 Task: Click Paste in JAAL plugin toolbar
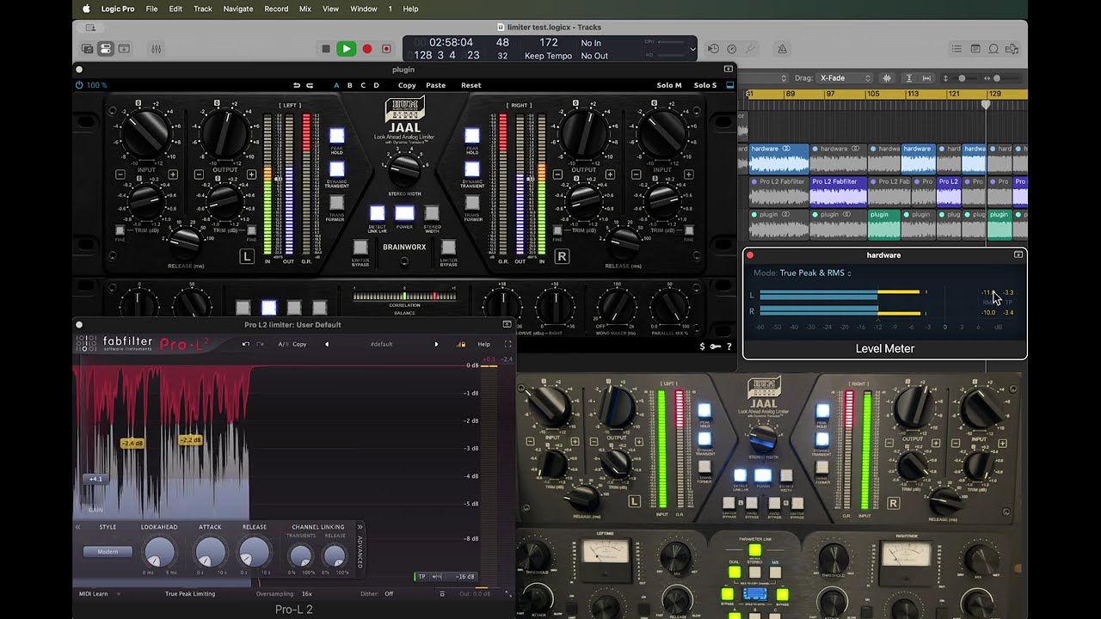(x=436, y=85)
